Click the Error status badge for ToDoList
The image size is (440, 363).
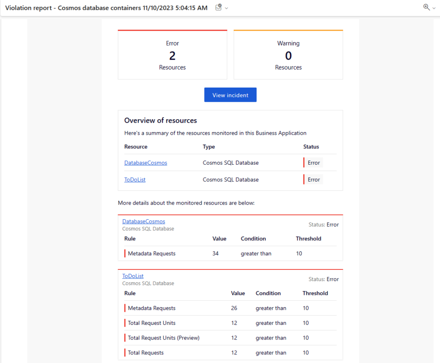click(x=313, y=179)
